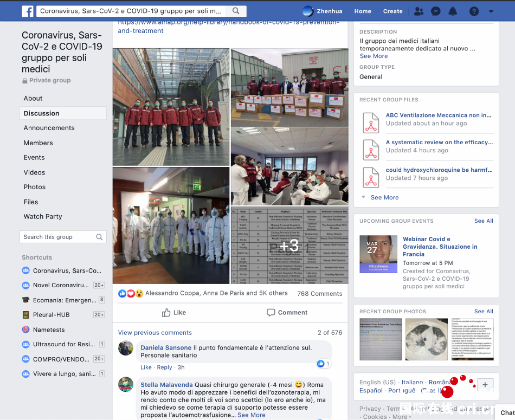View previous comments link
The height and width of the screenshot is (420, 515).
tap(154, 333)
